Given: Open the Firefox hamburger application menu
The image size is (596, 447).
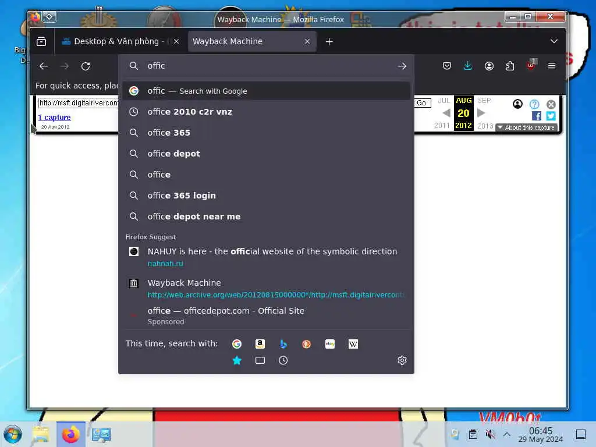Looking at the screenshot, I should (x=552, y=66).
